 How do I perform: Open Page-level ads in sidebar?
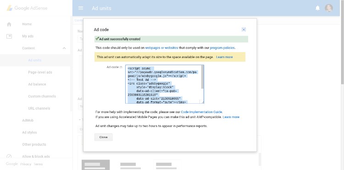point(40,72)
